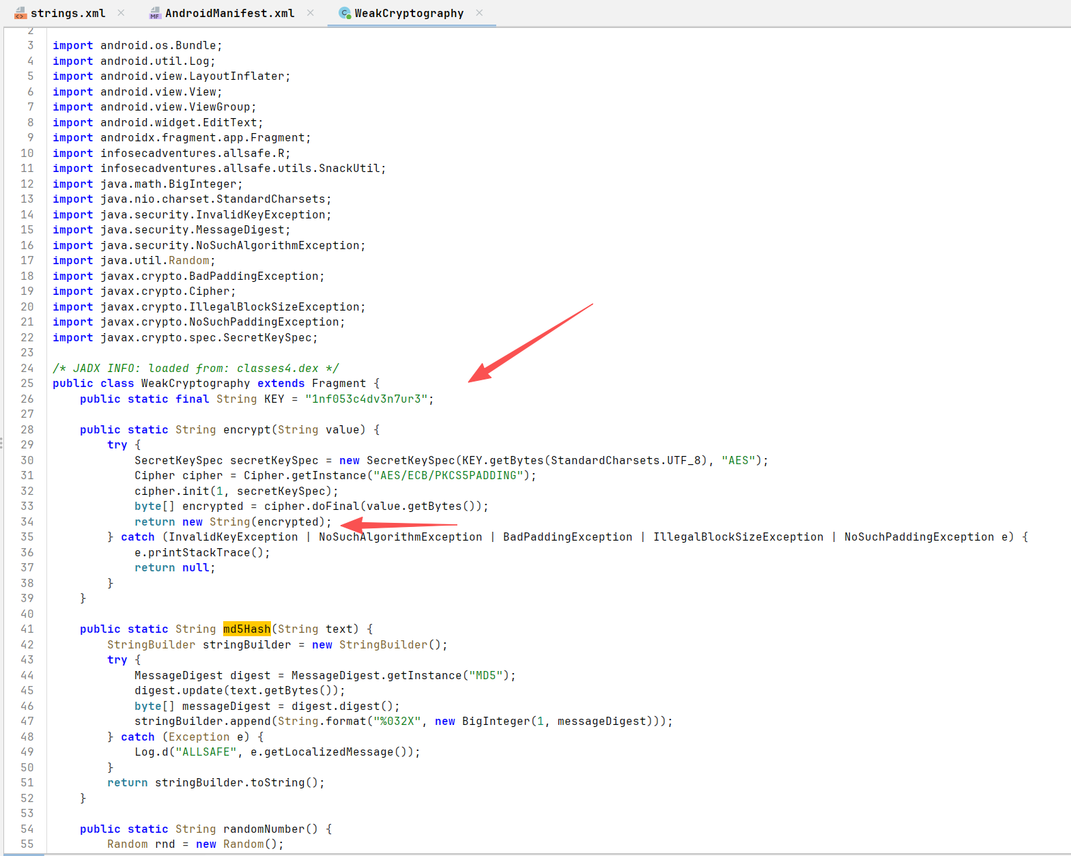
Task: Click the randomNumber method name
Action: 263,829
